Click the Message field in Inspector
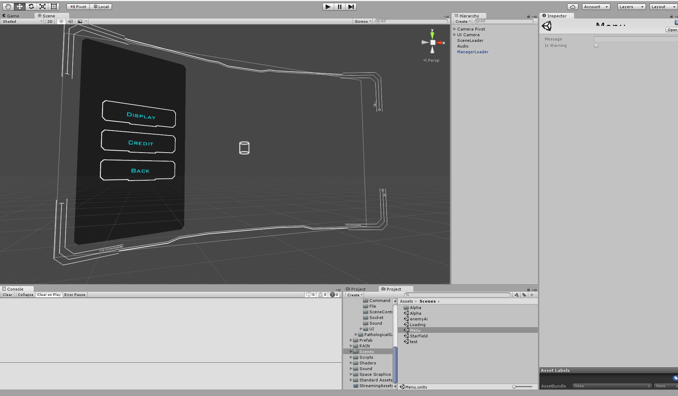Screen dimensions: 678x396 click(636, 39)
